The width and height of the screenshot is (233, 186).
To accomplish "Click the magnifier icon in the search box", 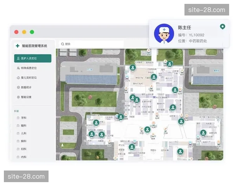I will tap(63, 44).
